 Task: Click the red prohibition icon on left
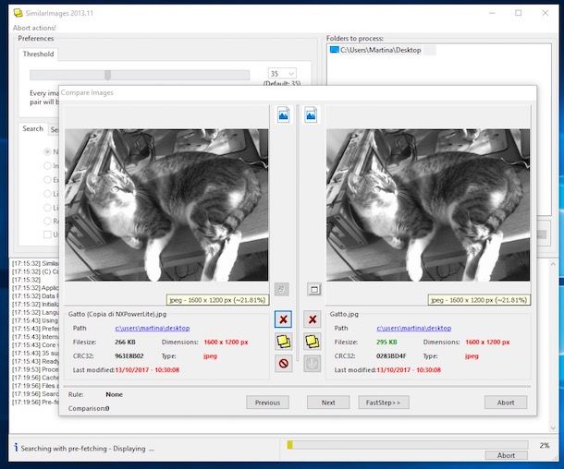283,364
